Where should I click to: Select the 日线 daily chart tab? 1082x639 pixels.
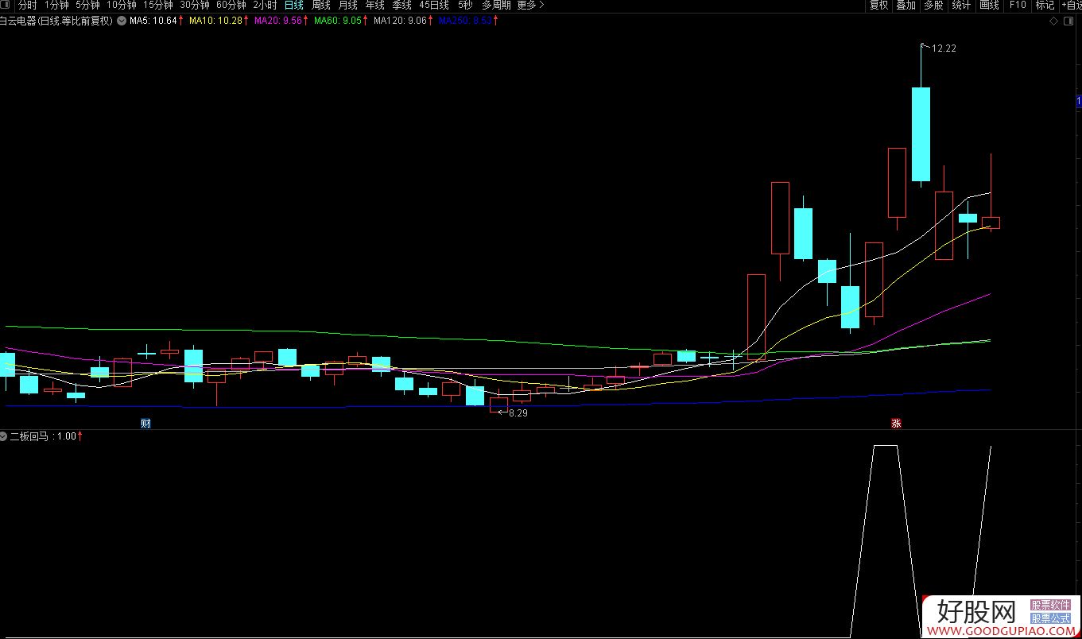294,5
